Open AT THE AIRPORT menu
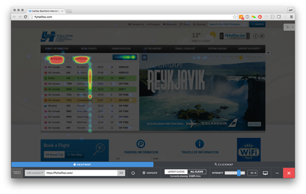 [x=153, y=49]
